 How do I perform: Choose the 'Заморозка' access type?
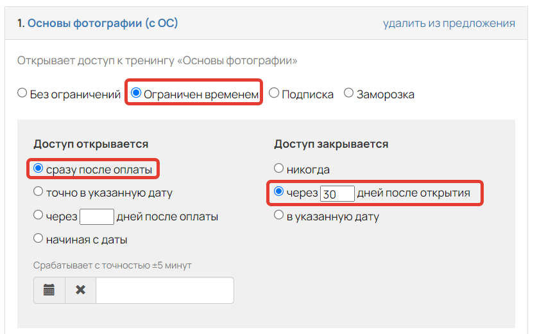(348, 93)
